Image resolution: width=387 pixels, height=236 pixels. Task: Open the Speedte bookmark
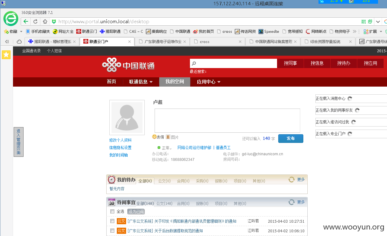(269, 32)
